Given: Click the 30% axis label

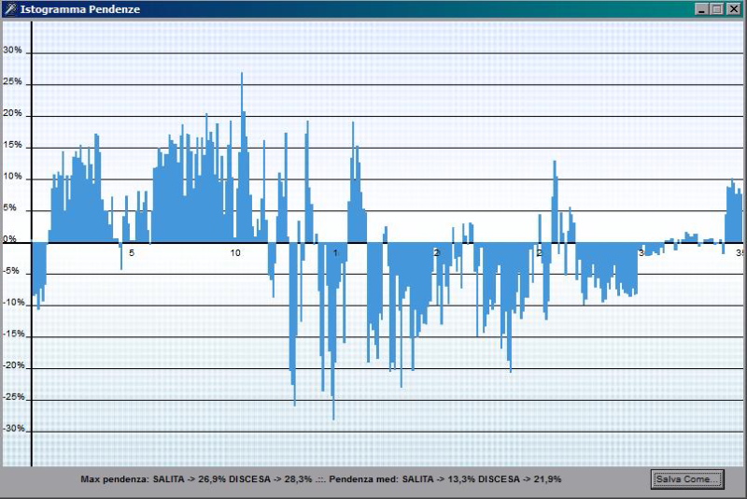Looking at the screenshot, I should tap(12, 50).
